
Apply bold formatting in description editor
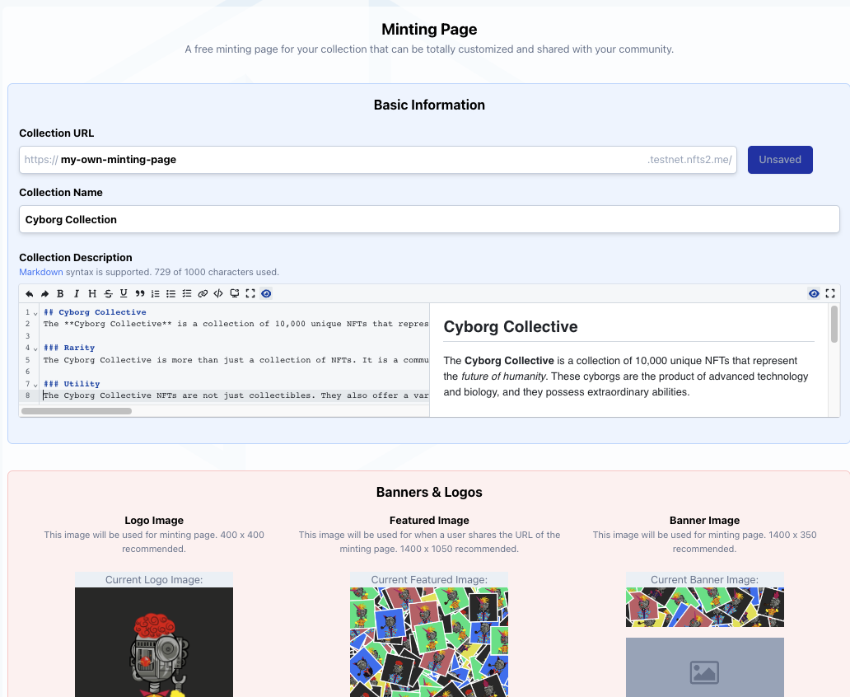click(x=60, y=293)
